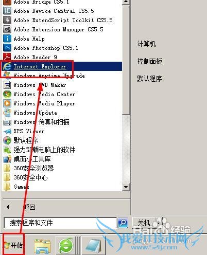Open the file explorer taskbar icon
This screenshot has height=255, width=207.
(x=42, y=246)
